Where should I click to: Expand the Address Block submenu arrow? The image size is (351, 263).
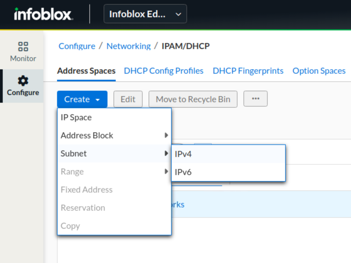coord(166,135)
